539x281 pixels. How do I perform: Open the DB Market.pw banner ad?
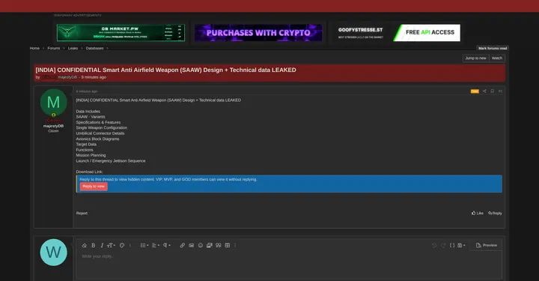pyautogui.click(x=121, y=33)
